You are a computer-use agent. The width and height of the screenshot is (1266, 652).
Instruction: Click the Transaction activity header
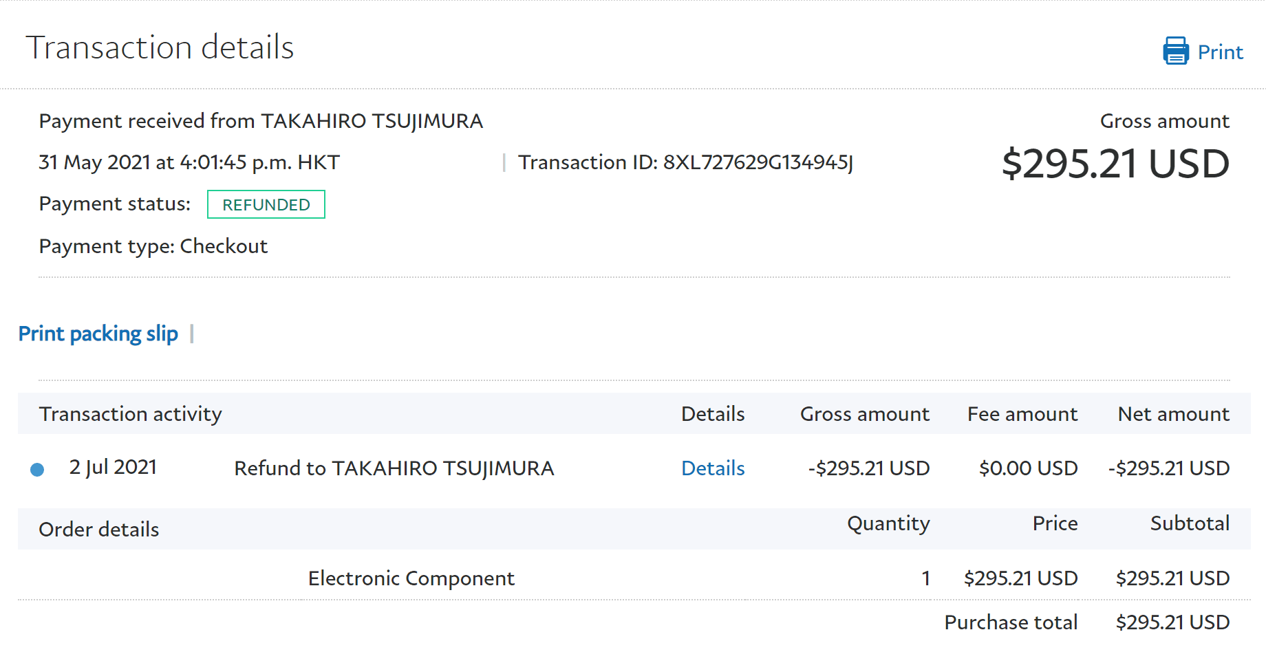coord(130,414)
